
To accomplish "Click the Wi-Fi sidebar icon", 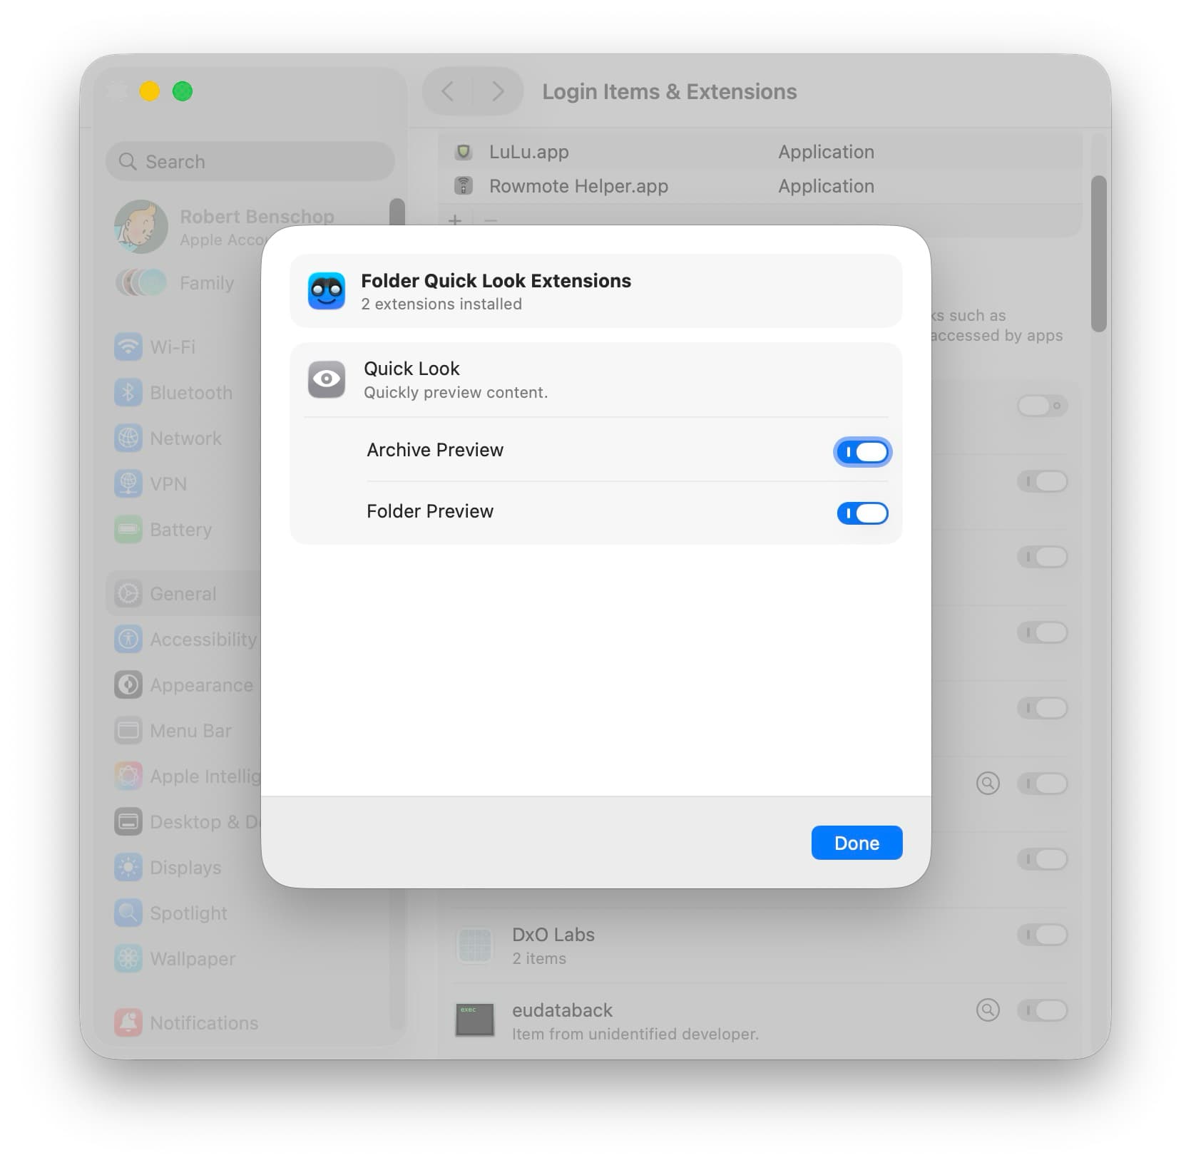I will [x=128, y=347].
